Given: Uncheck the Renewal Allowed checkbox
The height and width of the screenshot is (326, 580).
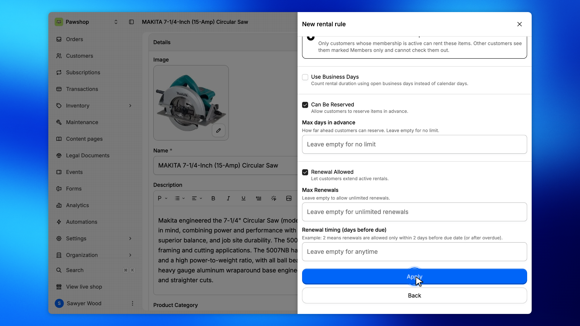Looking at the screenshot, I should click(305, 172).
